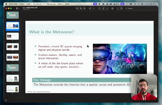162x105 pixels.
Task: Select page 7 thumbnail in sidebar
Action: pos(13,78)
